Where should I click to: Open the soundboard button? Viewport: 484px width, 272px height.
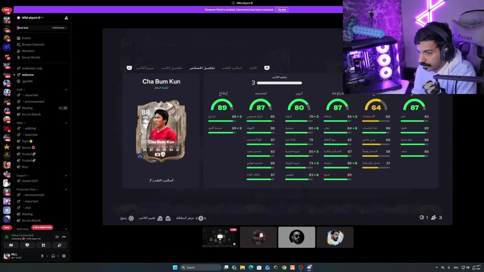point(59,245)
